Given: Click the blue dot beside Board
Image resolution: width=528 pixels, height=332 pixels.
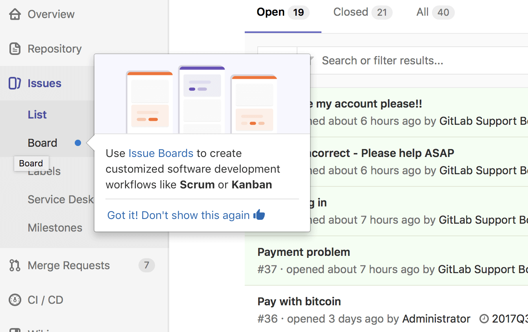Looking at the screenshot, I should (x=78, y=143).
